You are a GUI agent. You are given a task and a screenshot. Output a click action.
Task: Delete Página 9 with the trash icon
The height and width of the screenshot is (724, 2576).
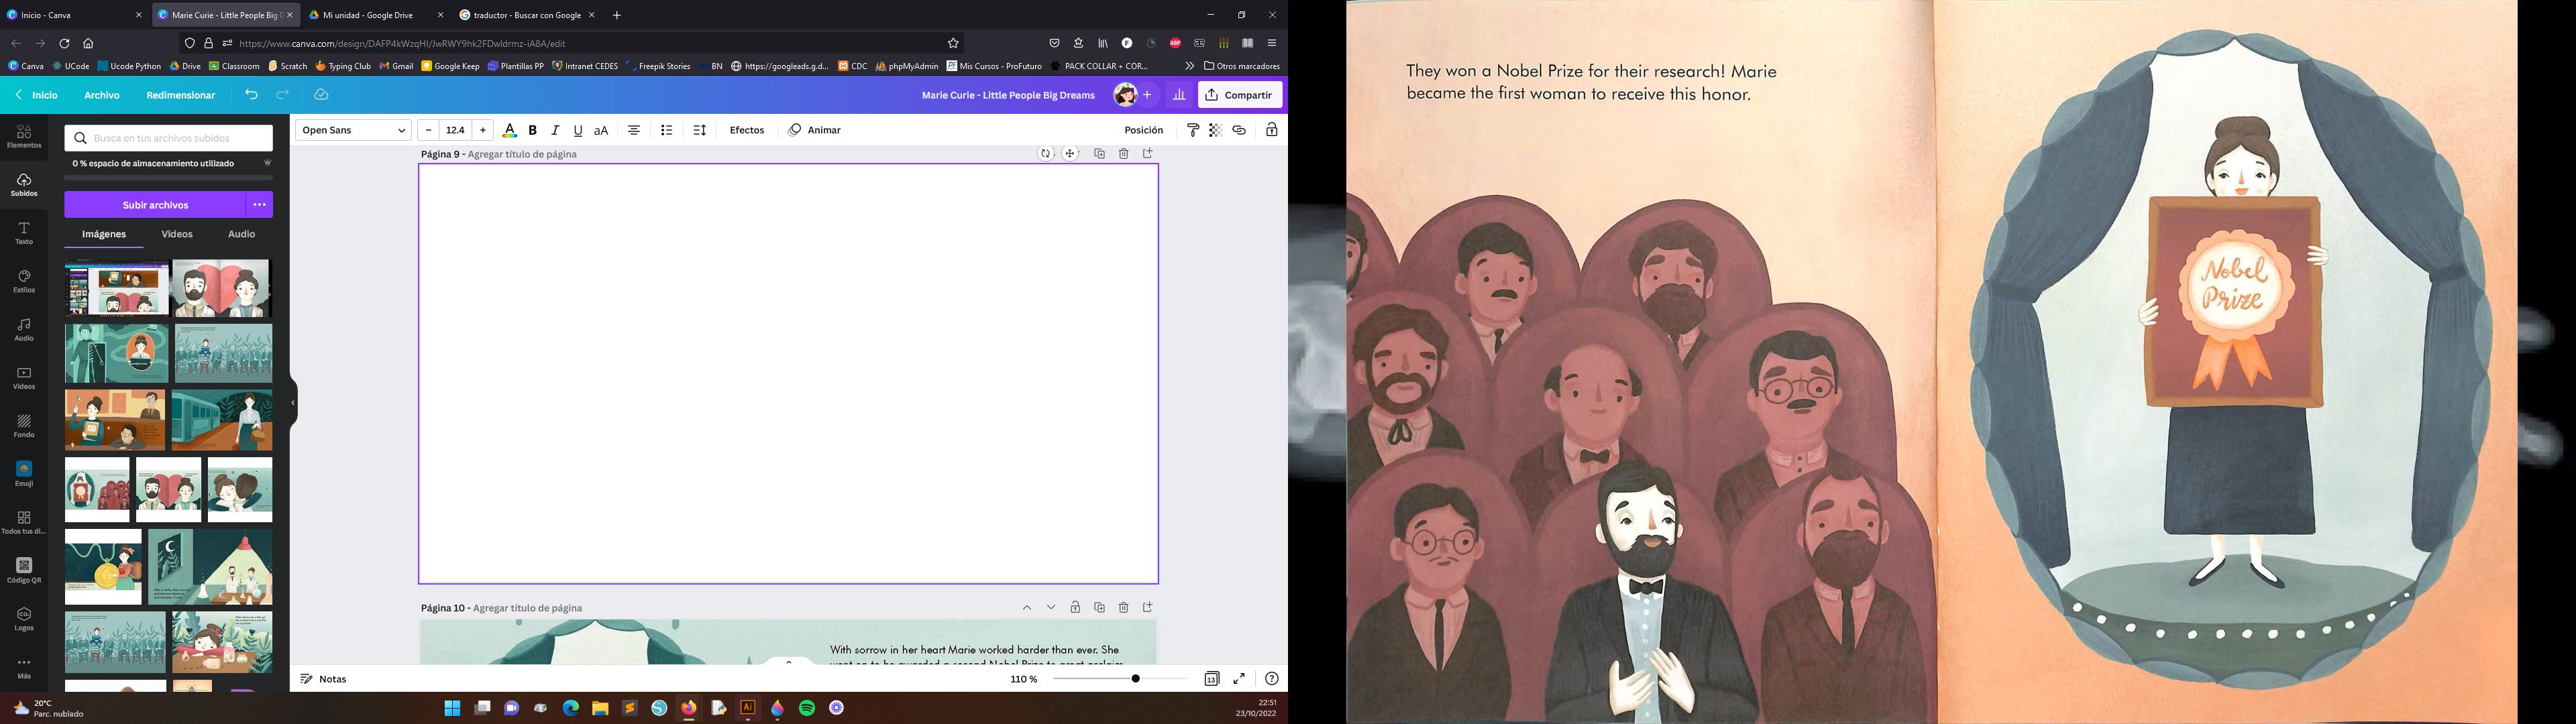coord(1123,154)
